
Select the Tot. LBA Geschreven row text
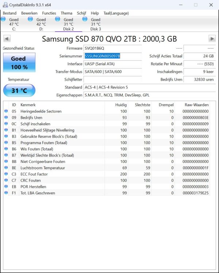click(x=38, y=193)
